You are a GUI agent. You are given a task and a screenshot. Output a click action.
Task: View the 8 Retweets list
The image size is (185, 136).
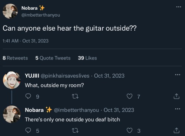15,58
